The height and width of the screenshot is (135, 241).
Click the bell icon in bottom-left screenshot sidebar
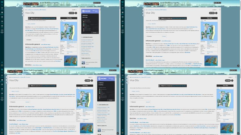click(2, 130)
